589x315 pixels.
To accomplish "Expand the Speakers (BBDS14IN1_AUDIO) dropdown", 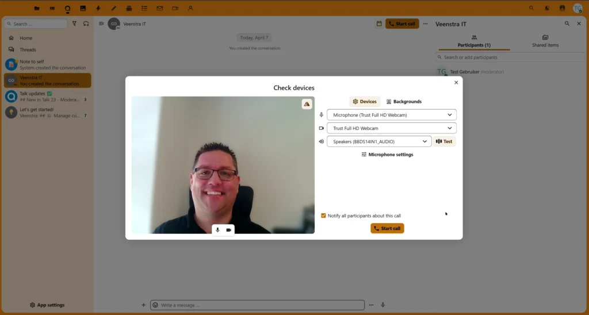I will (x=378, y=141).
